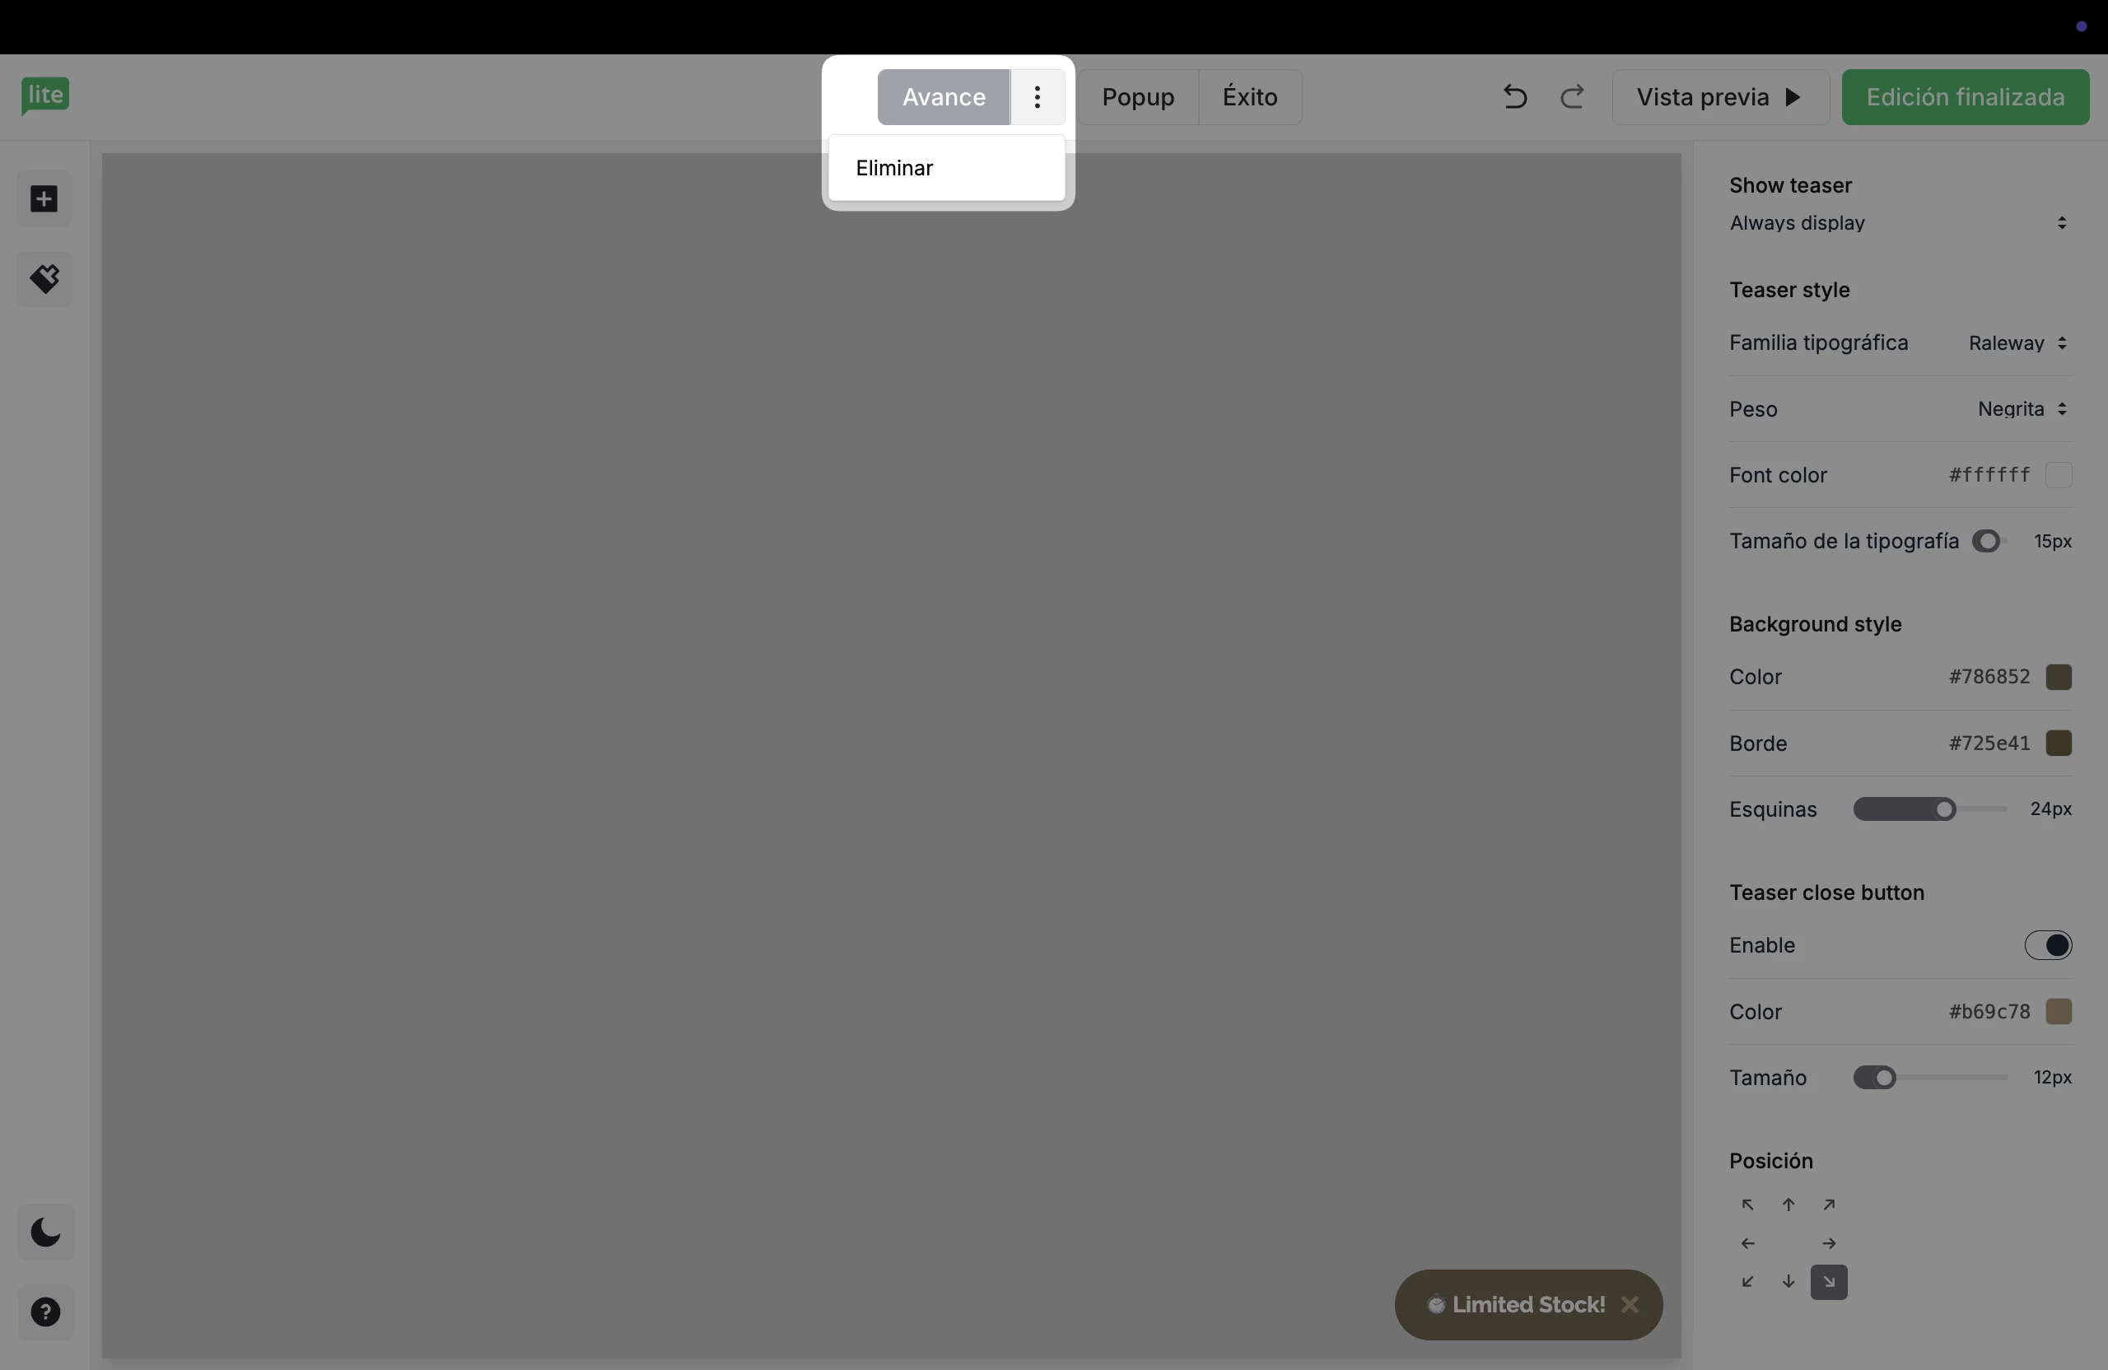Click the Edición finalizada button
The width and height of the screenshot is (2108, 1370).
click(x=1965, y=96)
